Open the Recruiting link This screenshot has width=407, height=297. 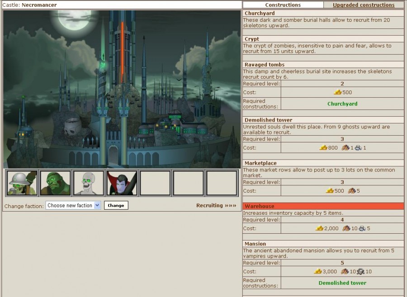(x=216, y=205)
